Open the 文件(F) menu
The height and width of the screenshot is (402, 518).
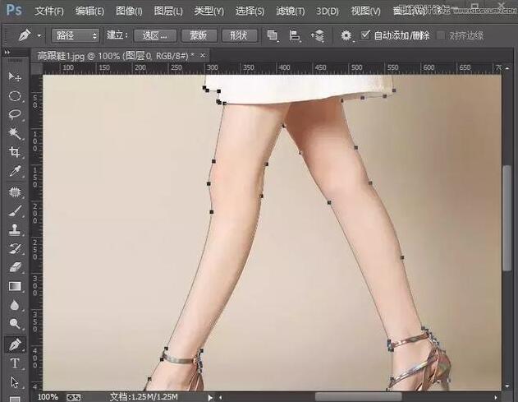[x=49, y=12]
